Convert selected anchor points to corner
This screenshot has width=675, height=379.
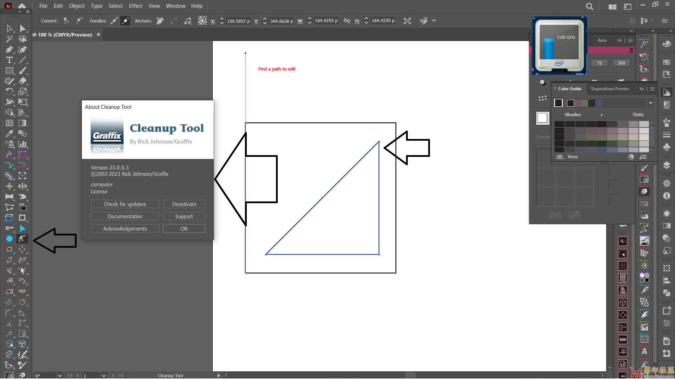(x=66, y=21)
